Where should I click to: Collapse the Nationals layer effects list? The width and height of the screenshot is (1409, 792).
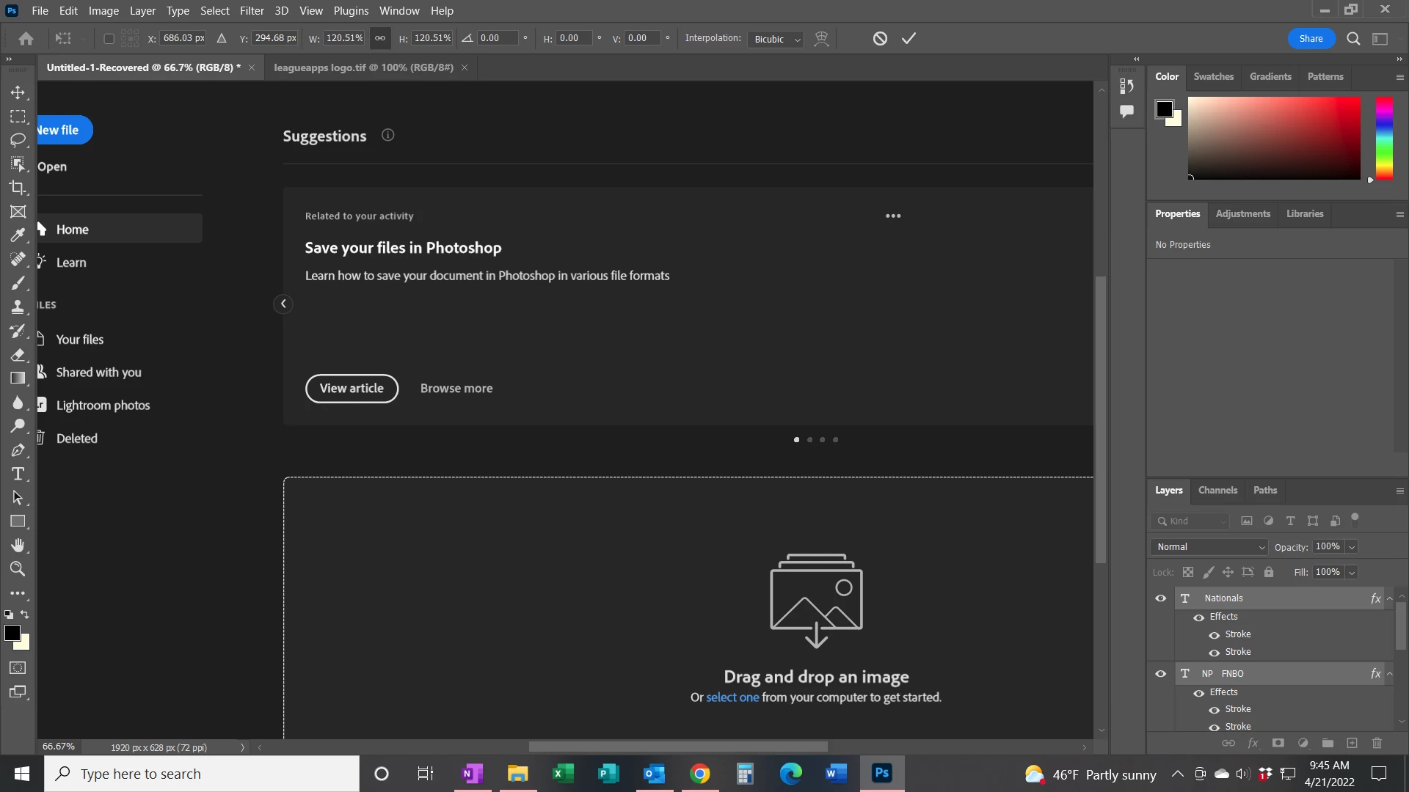point(1389,598)
